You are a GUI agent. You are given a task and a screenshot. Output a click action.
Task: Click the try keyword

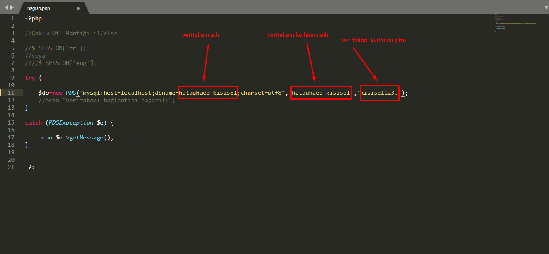coord(30,78)
